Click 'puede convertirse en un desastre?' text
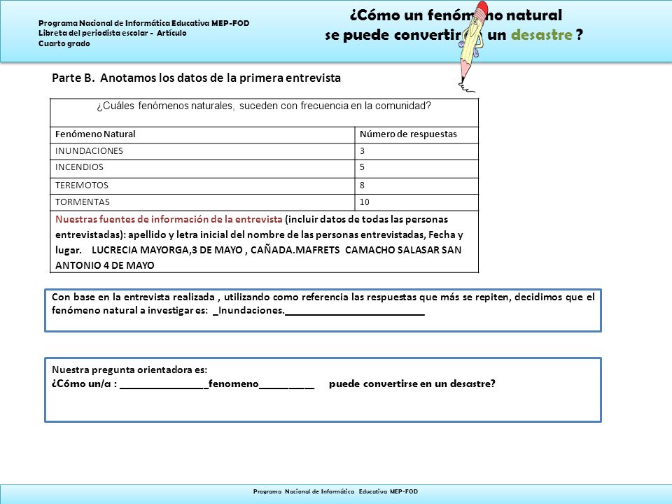 pos(412,384)
